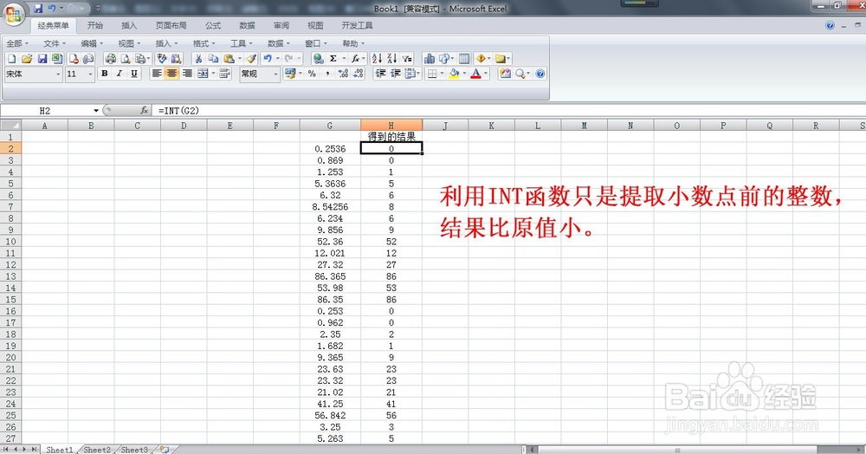Click the formula bar input
This screenshot has height=454, width=866.
click(x=508, y=110)
